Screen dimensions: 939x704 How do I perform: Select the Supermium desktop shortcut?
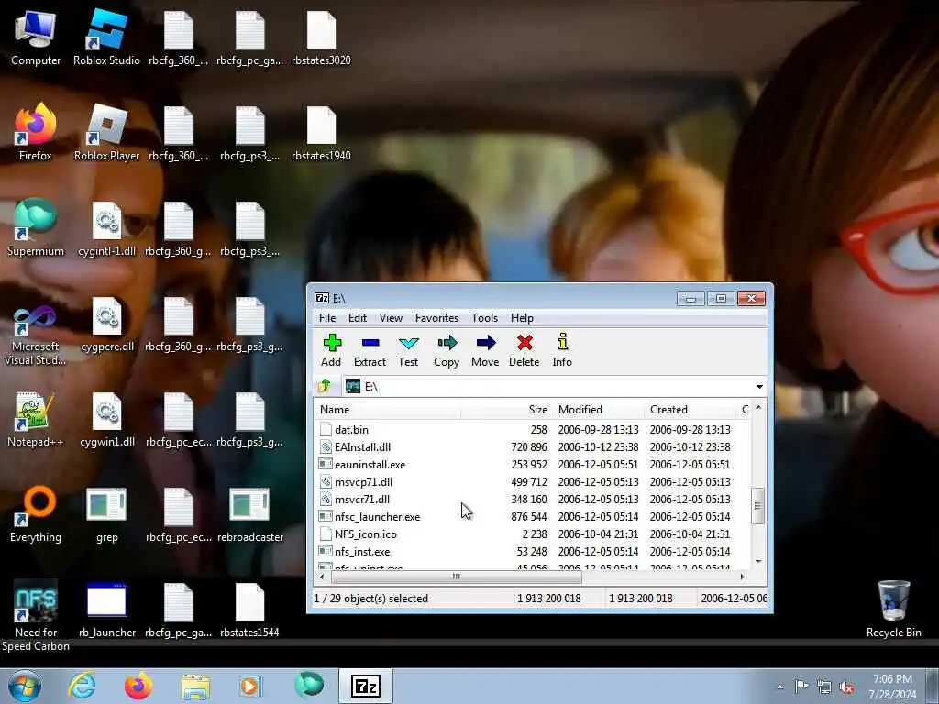(36, 227)
